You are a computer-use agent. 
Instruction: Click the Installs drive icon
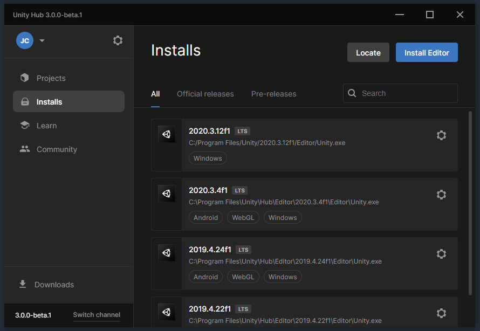point(25,101)
